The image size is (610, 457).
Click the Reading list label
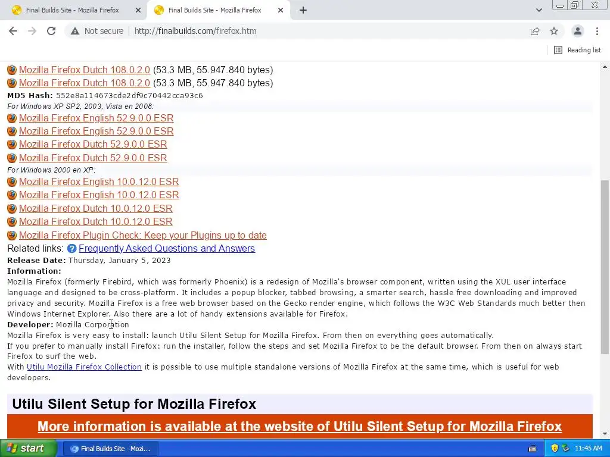tap(584, 50)
